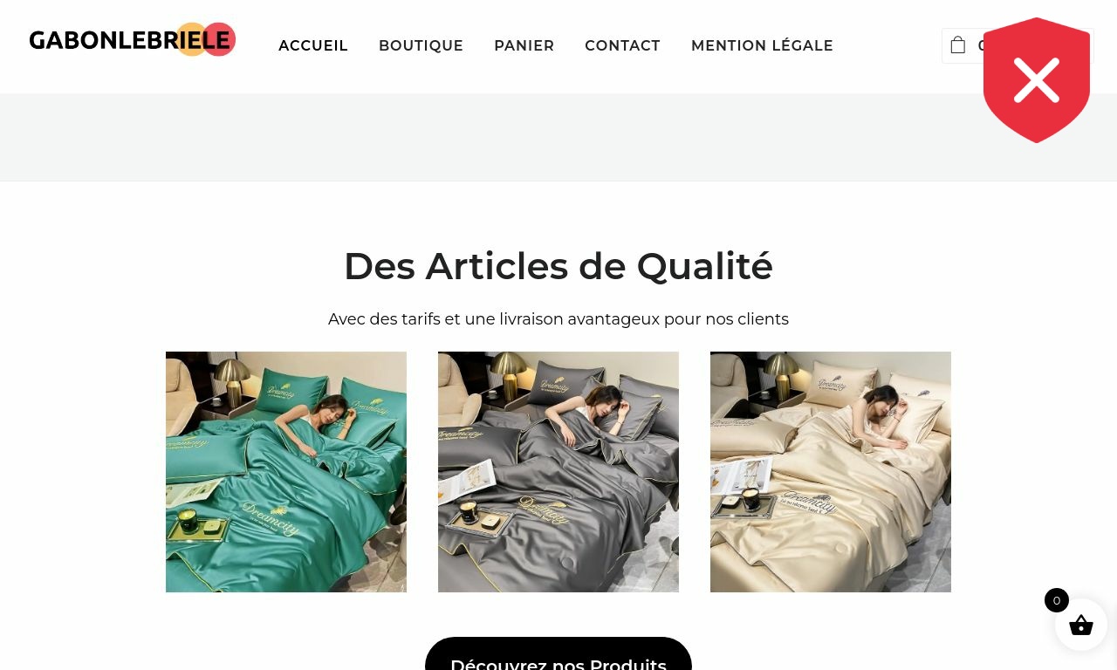Click the tarifs et livraison subtitle text

click(558, 319)
